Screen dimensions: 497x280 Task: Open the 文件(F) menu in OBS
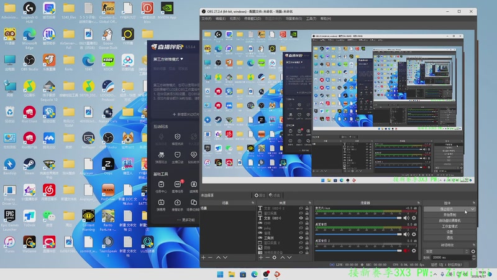(206, 19)
